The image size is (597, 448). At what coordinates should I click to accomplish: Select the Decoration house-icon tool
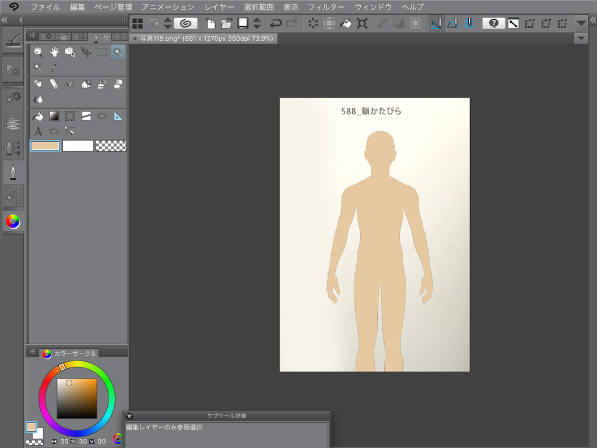86,84
